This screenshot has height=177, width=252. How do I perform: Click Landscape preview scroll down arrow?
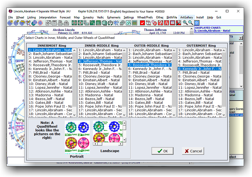(x=124, y=140)
